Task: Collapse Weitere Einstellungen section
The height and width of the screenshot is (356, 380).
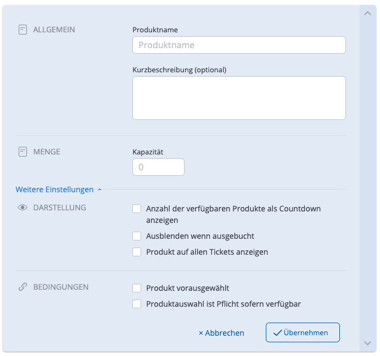Action: pyautogui.click(x=55, y=190)
